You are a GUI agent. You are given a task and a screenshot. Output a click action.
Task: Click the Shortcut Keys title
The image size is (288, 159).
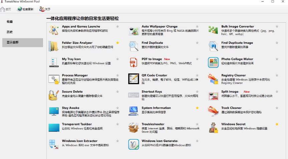point(152,91)
